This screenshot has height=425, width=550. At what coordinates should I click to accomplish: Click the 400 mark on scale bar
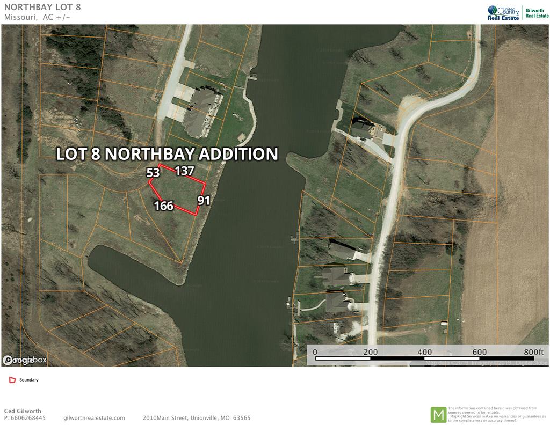pyautogui.click(x=424, y=352)
